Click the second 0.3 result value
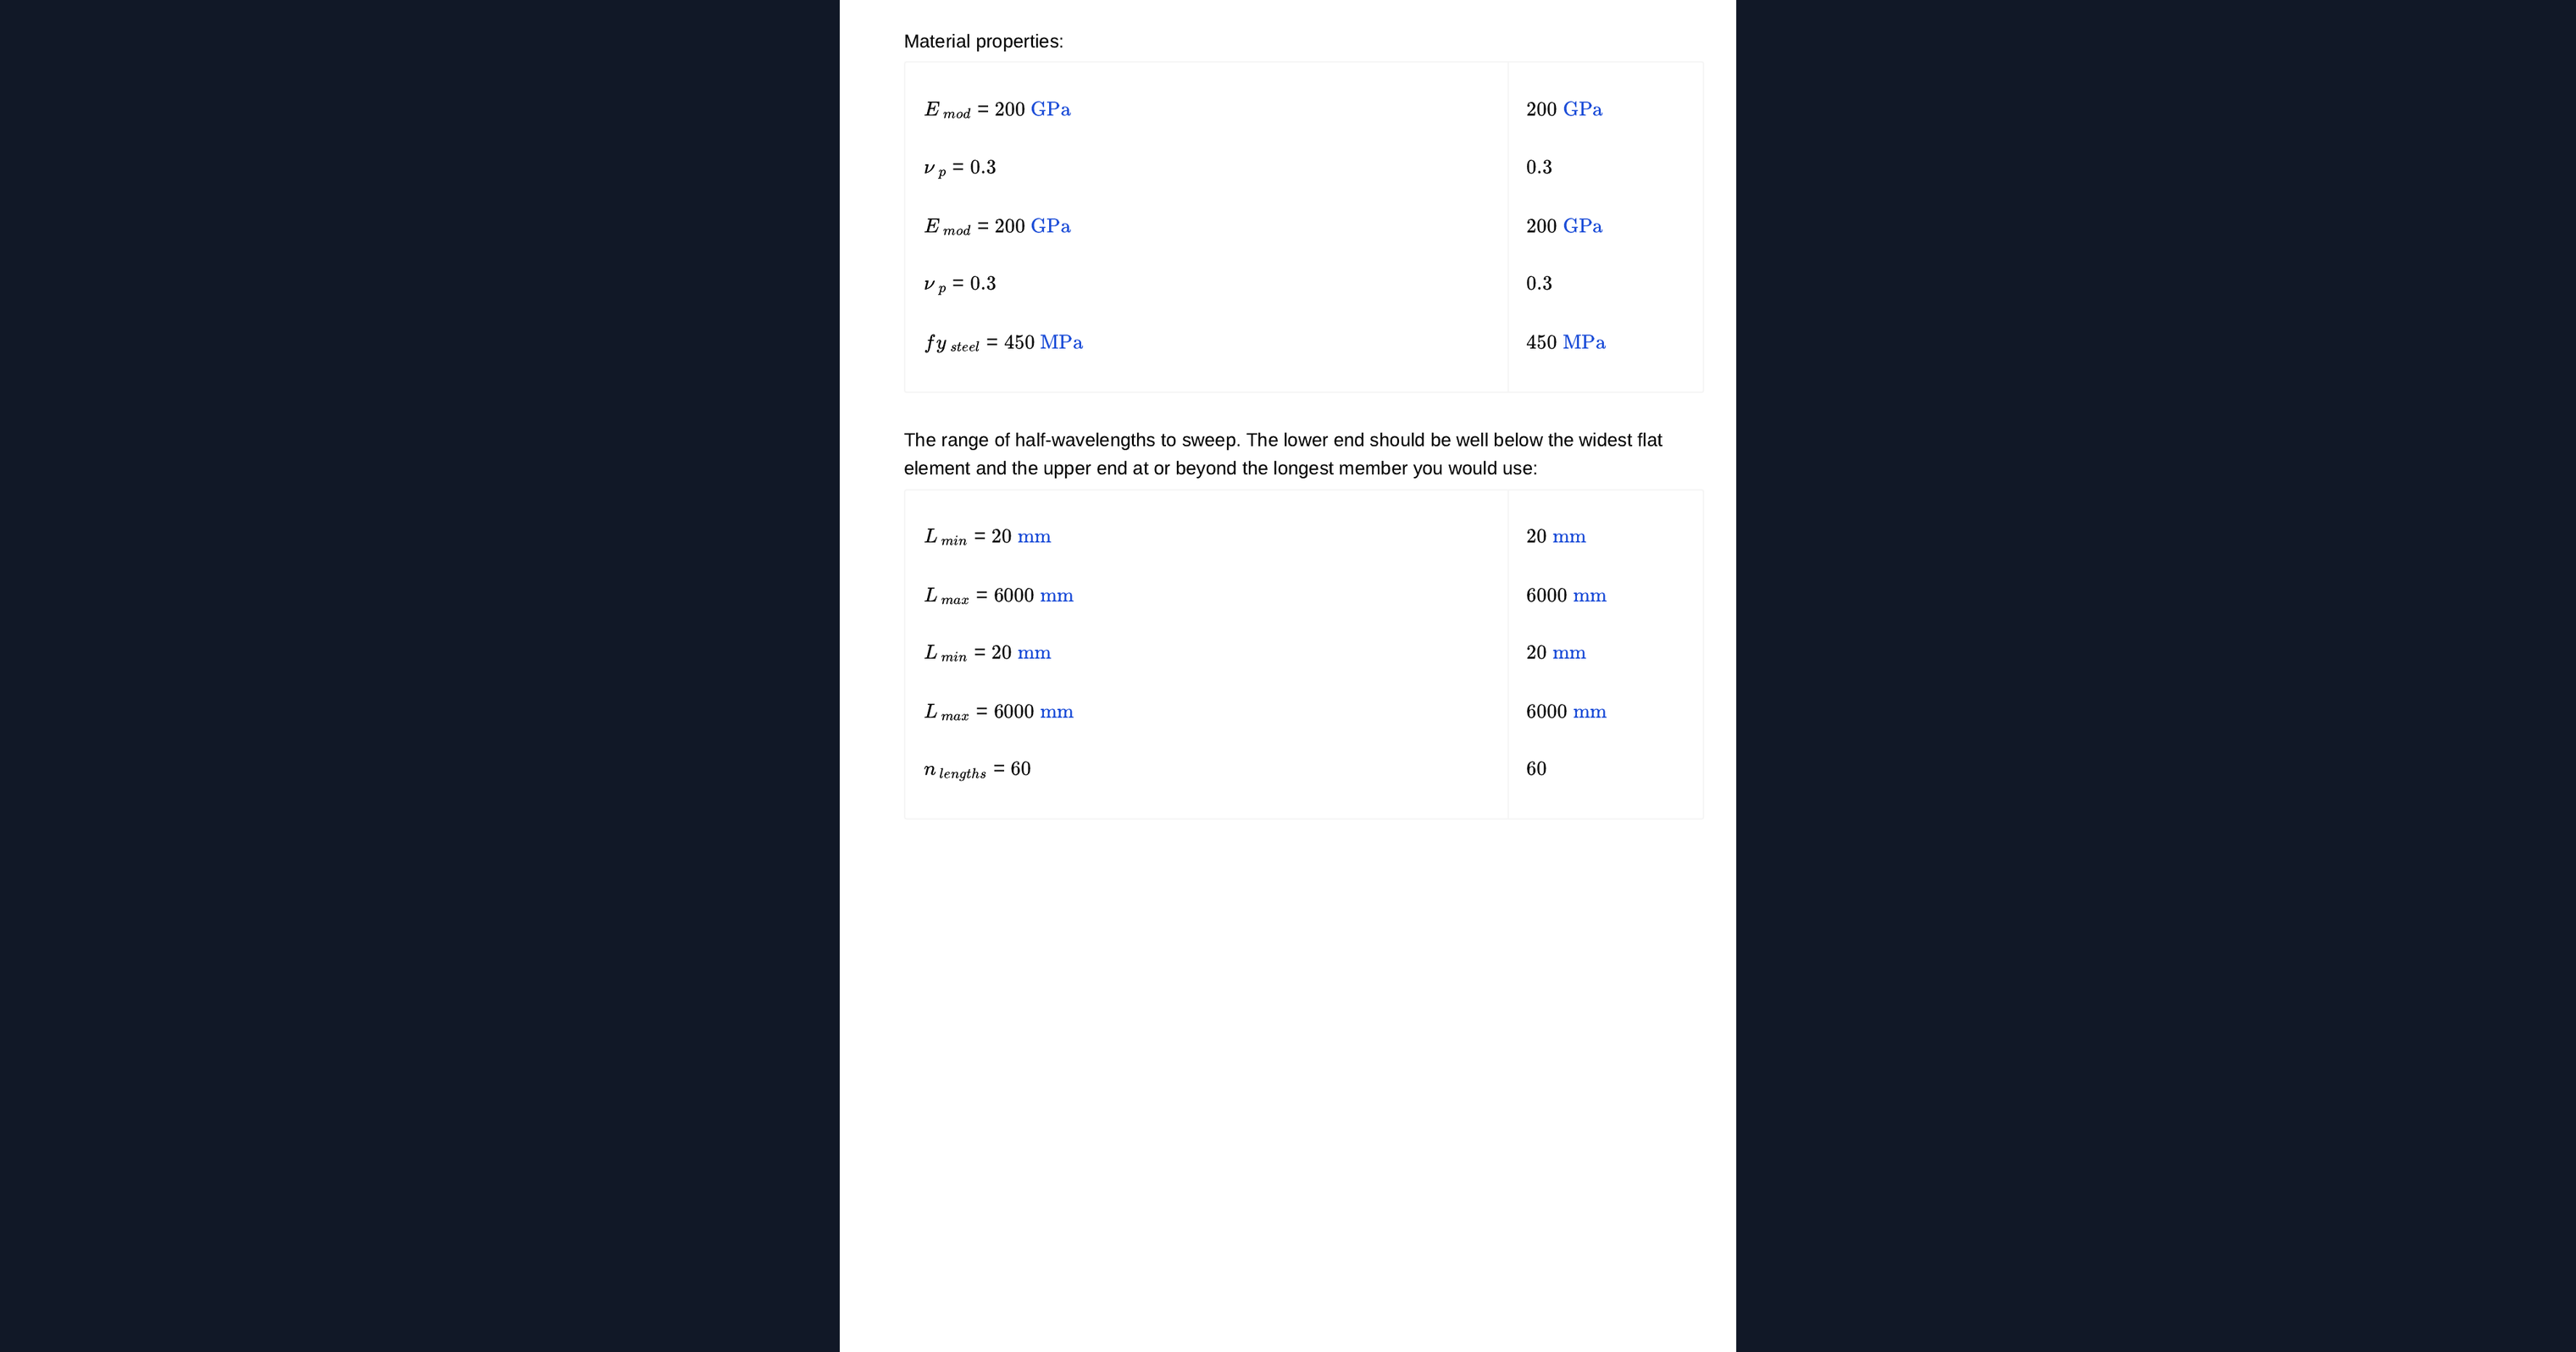The image size is (2576, 1352). tap(1539, 283)
